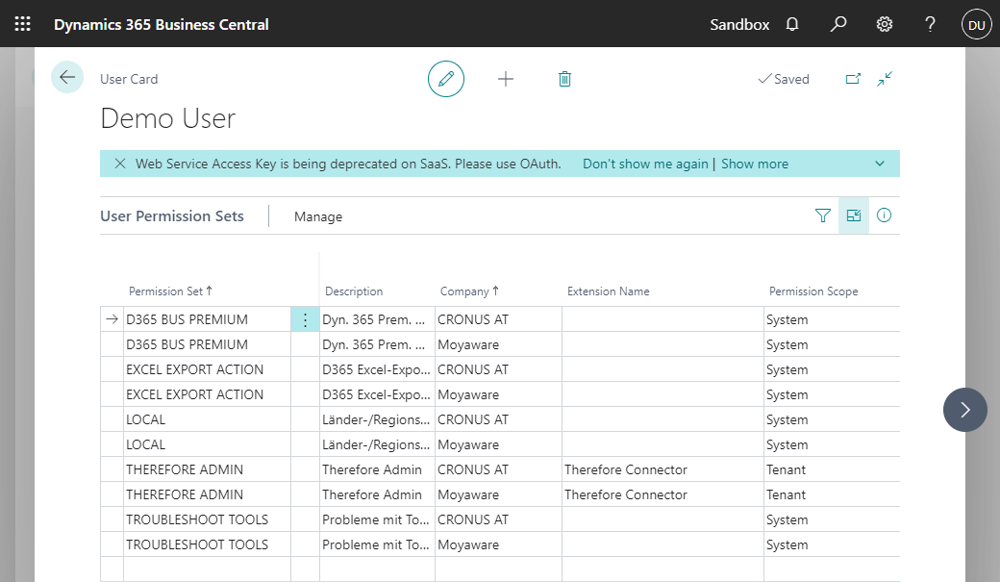Open the app launcher waffle menu

coord(23,24)
